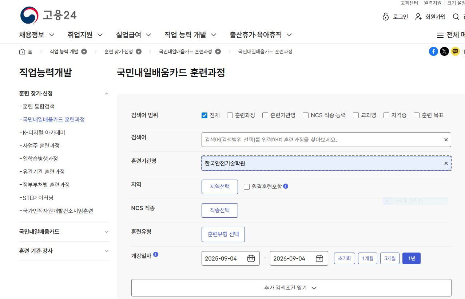
Task: Open the 실업급여 top menu
Action: 134,35
